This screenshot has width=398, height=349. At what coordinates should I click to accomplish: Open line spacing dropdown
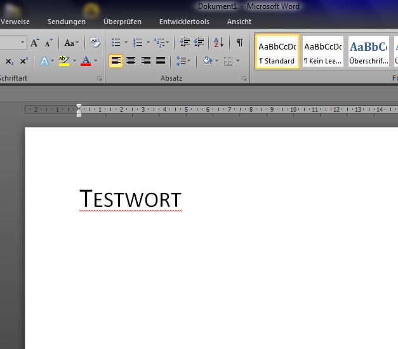pos(183,61)
